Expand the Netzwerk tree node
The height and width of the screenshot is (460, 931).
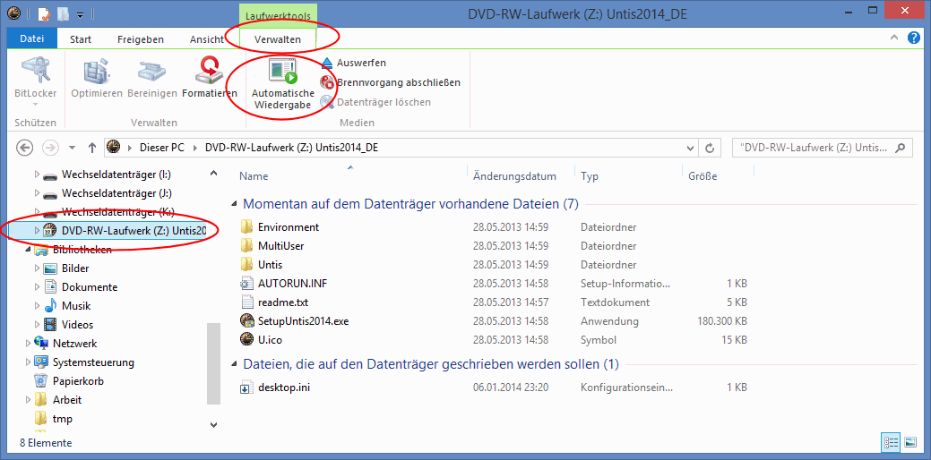(28, 344)
